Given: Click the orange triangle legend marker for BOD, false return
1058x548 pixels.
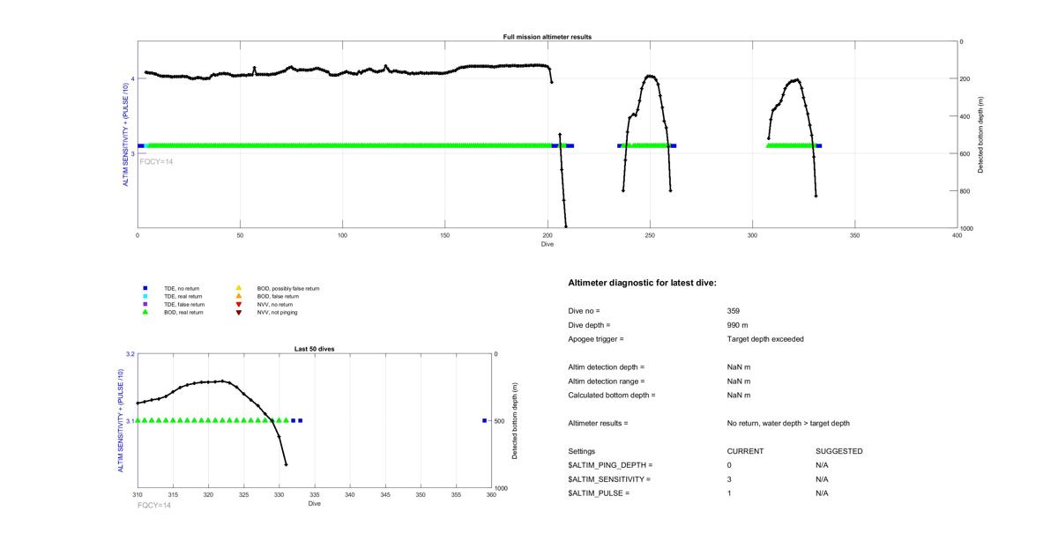Looking at the screenshot, I should (238, 296).
